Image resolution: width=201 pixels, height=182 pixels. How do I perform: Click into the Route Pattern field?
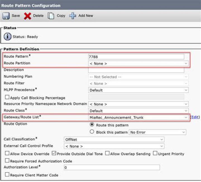[x=136, y=57]
